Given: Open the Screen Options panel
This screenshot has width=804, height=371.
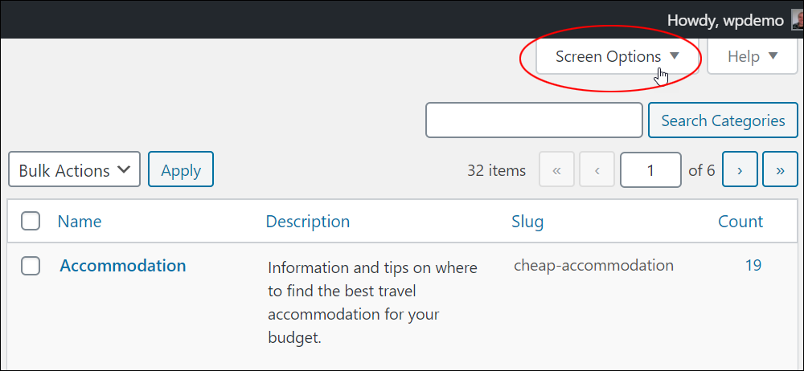Looking at the screenshot, I should pos(617,56).
